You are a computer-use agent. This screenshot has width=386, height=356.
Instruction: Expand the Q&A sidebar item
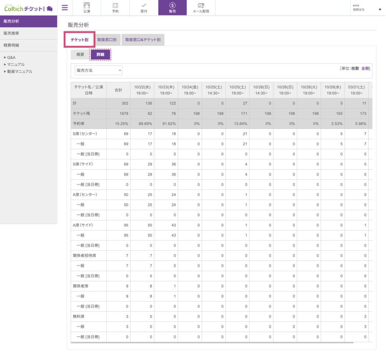tap(9, 58)
